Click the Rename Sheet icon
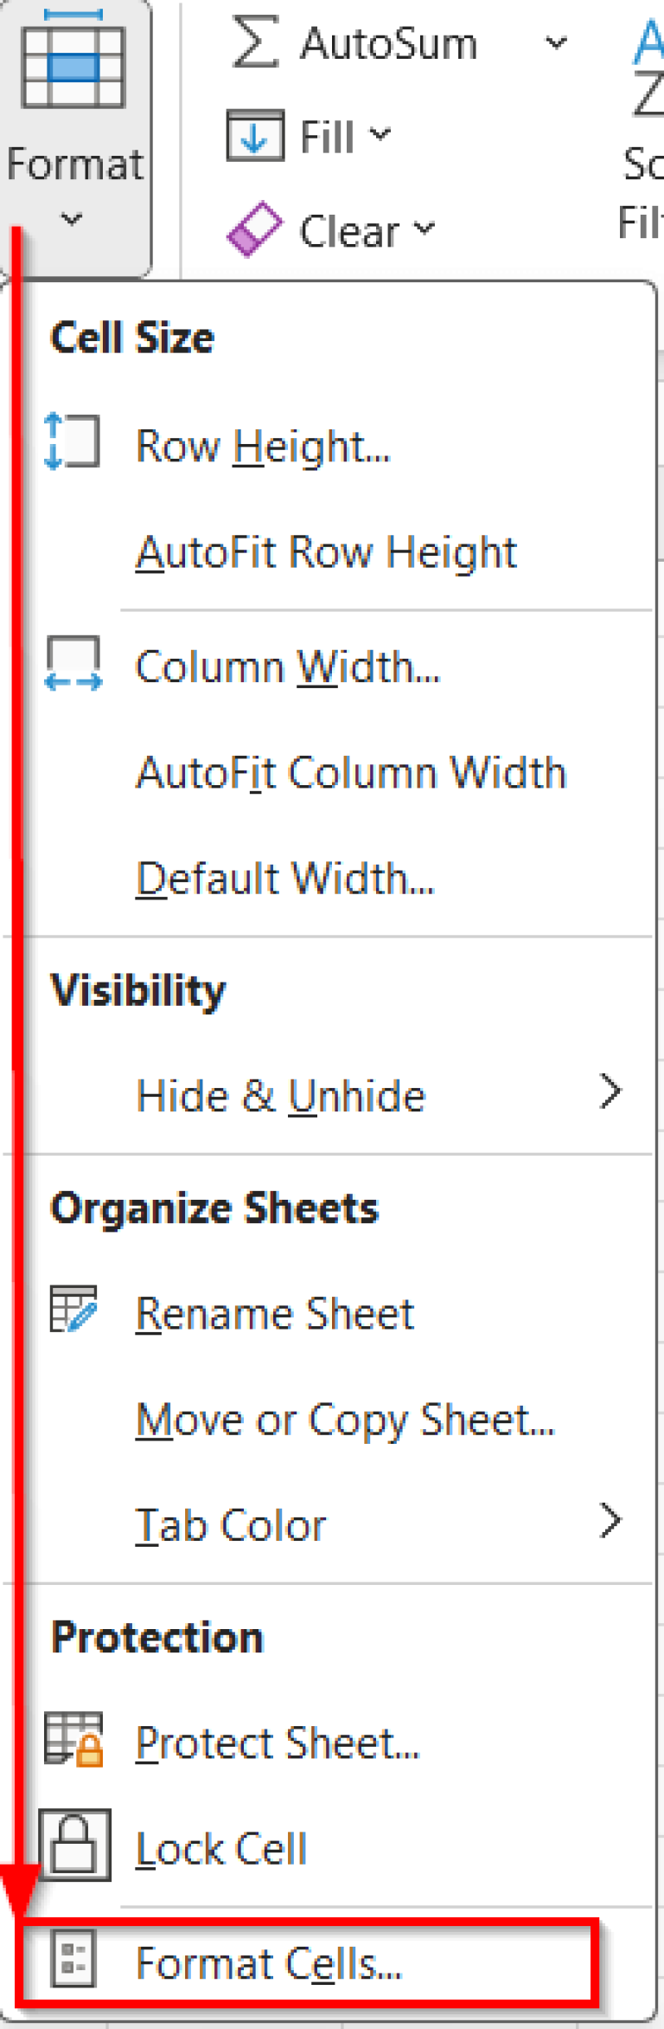The width and height of the screenshot is (664, 2029). tap(73, 1310)
